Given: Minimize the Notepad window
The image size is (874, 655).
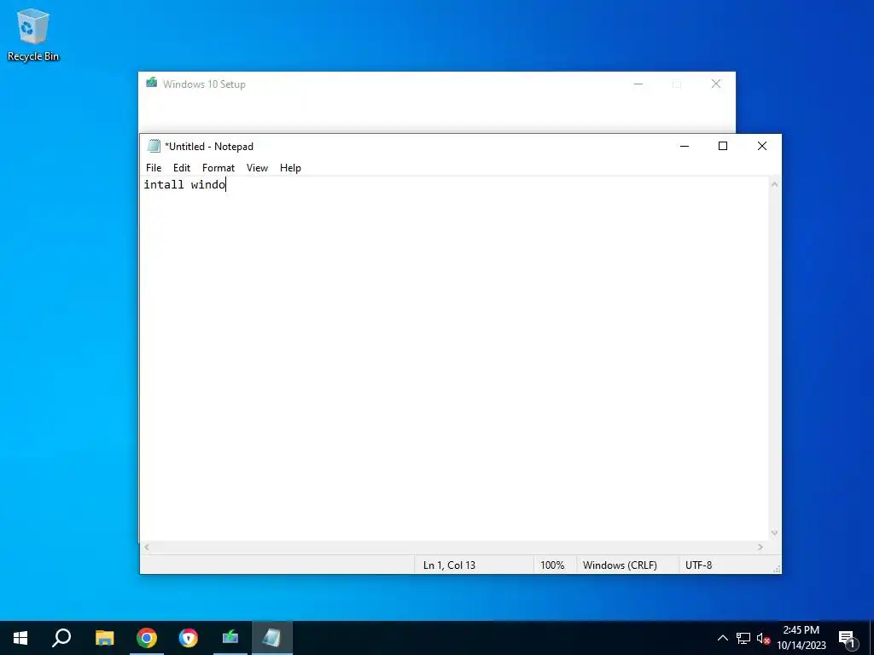Looking at the screenshot, I should (685, 146).
